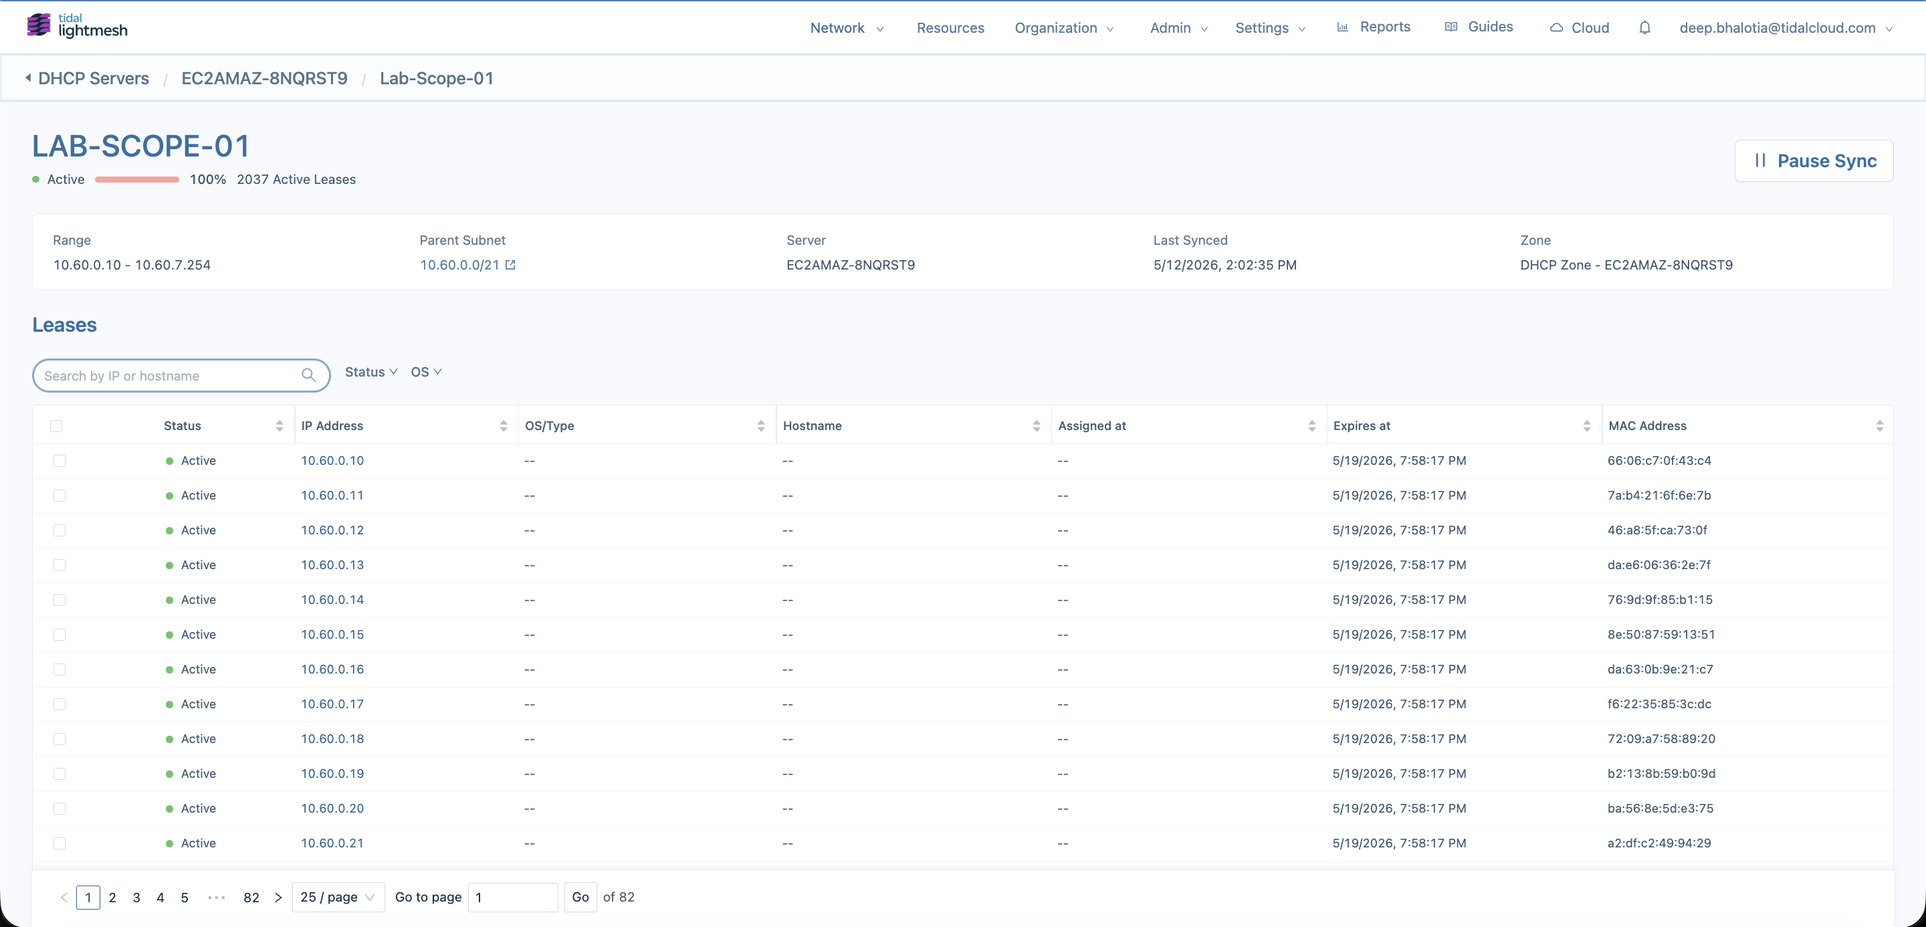This screenshot has width=1926, height=927.
Task: Click MAC address 66:06:c7:0f:43:c4
Action: tap(1659, 461)
